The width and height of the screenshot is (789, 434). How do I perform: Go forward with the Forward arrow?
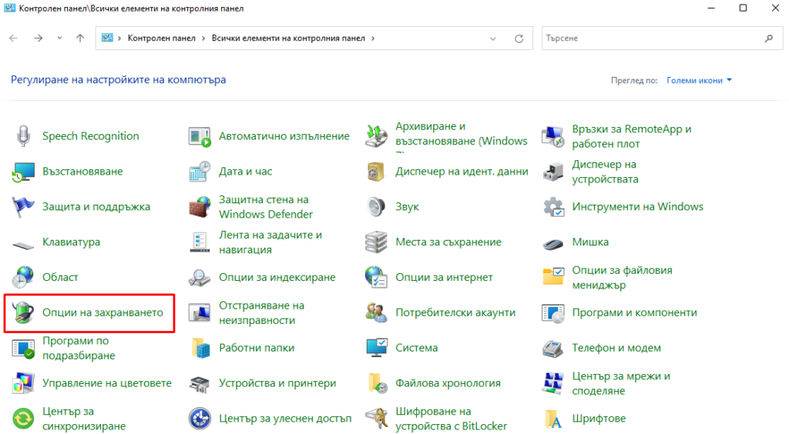(39, 38)
